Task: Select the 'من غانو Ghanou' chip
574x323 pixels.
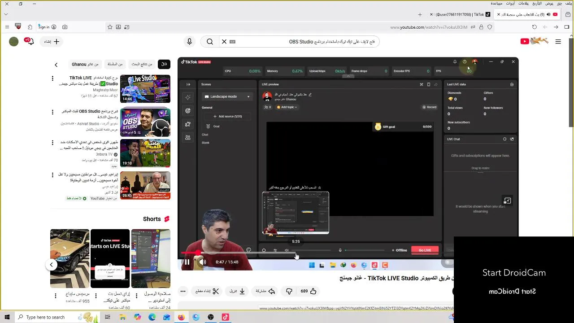Action: tap(85, 65)
